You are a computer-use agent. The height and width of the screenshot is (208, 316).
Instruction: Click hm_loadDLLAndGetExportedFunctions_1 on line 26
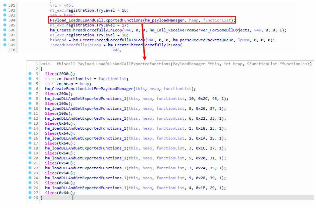[86, 188]
